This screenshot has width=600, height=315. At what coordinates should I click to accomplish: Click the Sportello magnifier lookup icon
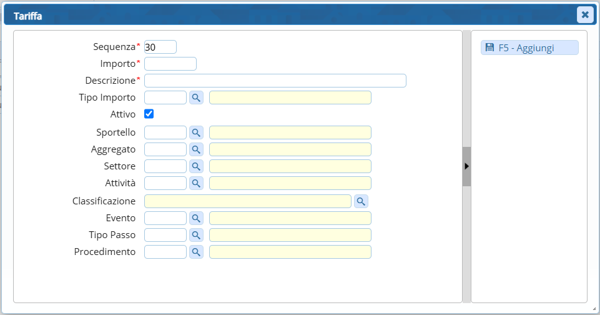[196, 132]
